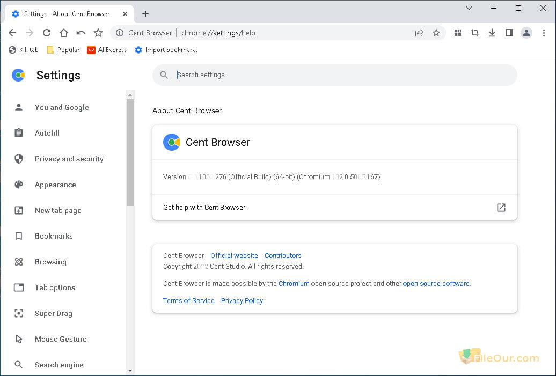
Task: Open the You and Google settings section
Action: point(62,107)
